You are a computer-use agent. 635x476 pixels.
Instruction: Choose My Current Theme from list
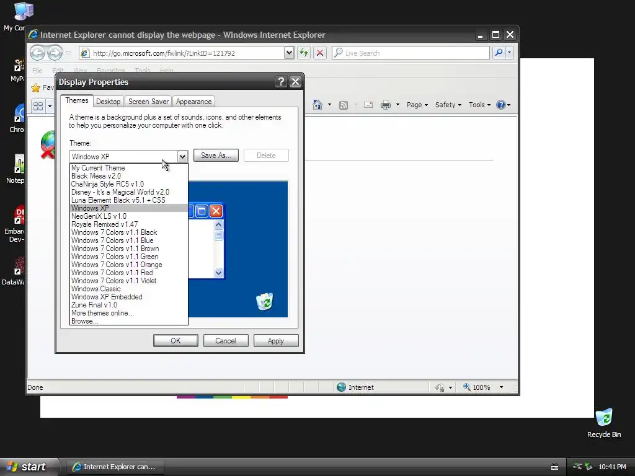[129, 168]
